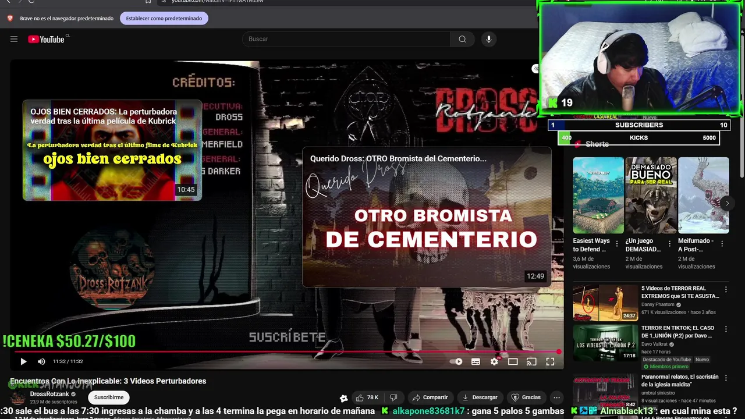The image size is (745, 419).
Task: Open the OJOS BIEN CERRADOS endscreen video
Action: click(x=112, y=150)
